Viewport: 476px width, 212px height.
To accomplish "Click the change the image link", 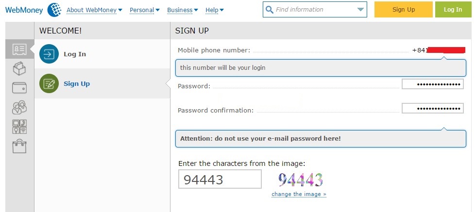I will 299,194.
